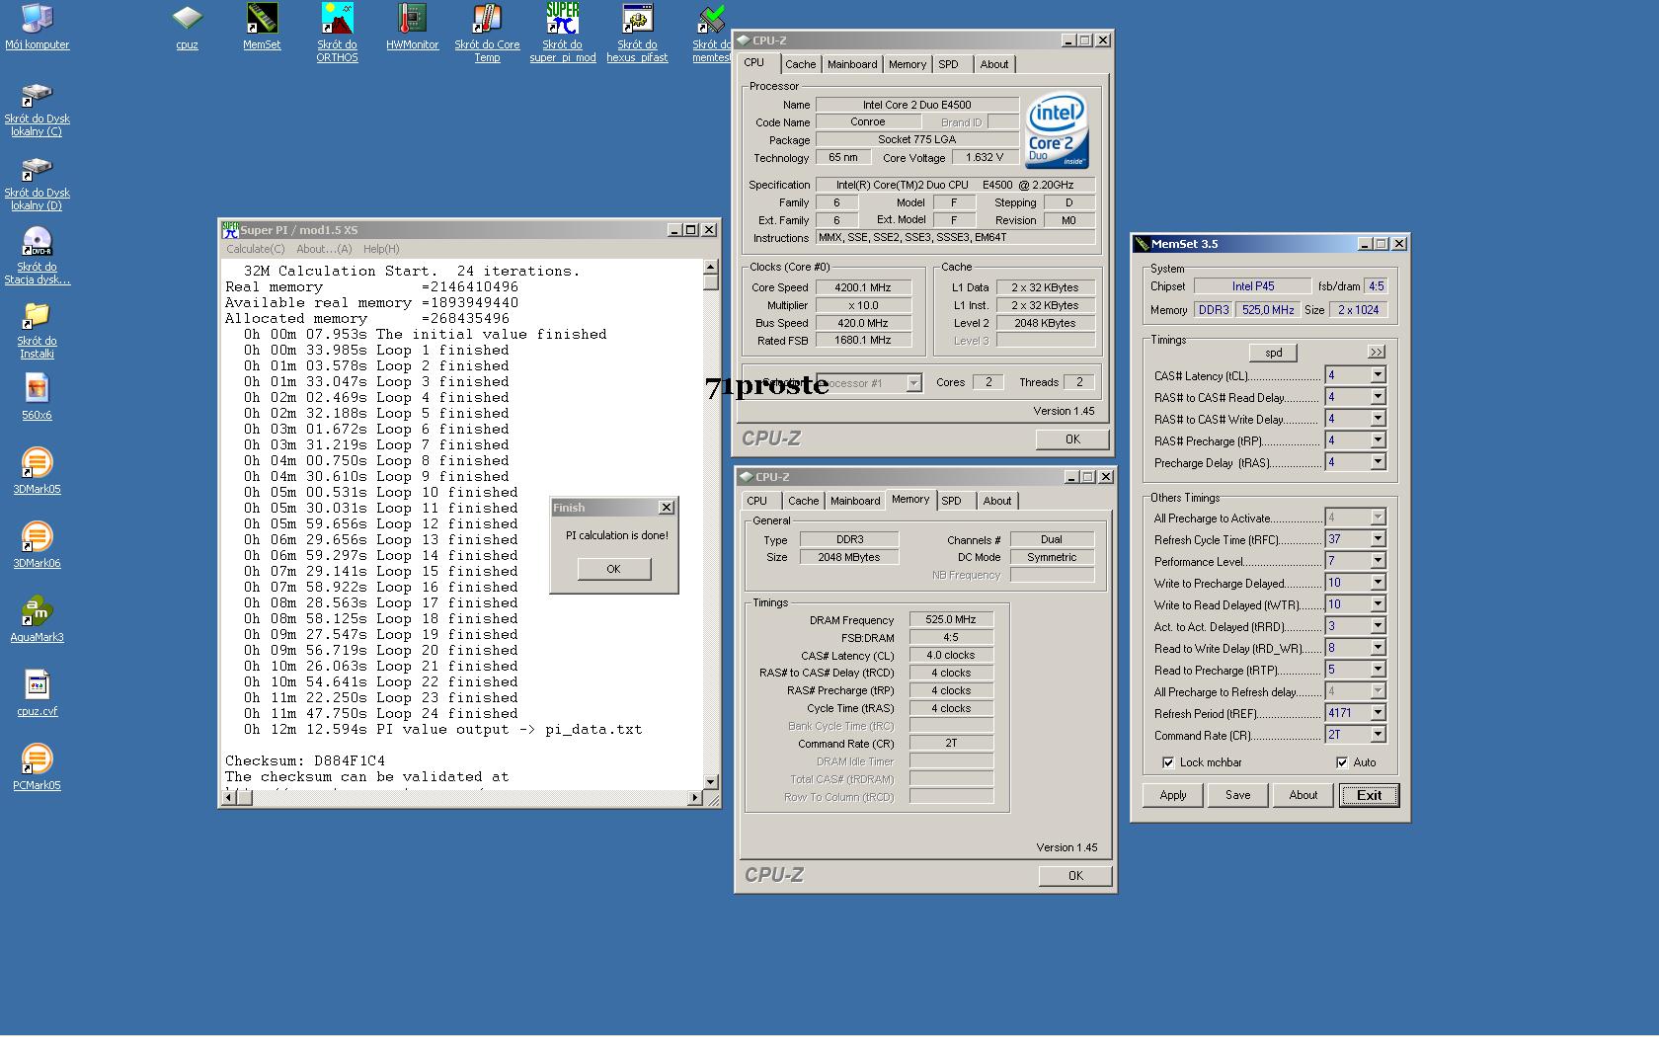Expand the Performance Level dropdown
1659x1037 pixels.
click(x=1378, y=561)
